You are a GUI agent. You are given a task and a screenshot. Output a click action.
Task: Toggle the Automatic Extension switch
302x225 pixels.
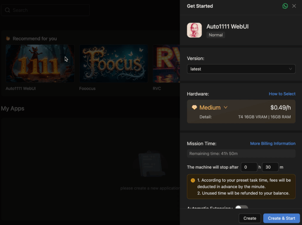[x=242, y=208]
